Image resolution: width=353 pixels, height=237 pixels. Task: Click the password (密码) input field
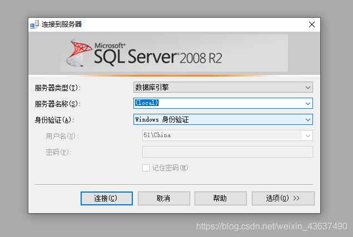227,152
